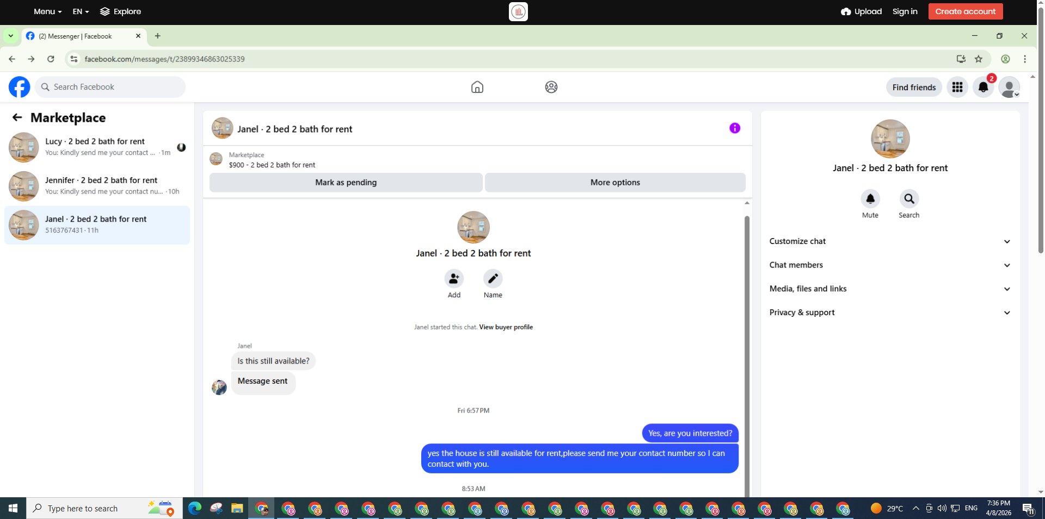This screenshot has width=1045, height=519.
Task: Click the recorder logo at top center
Action: click(x=518, y=11)
